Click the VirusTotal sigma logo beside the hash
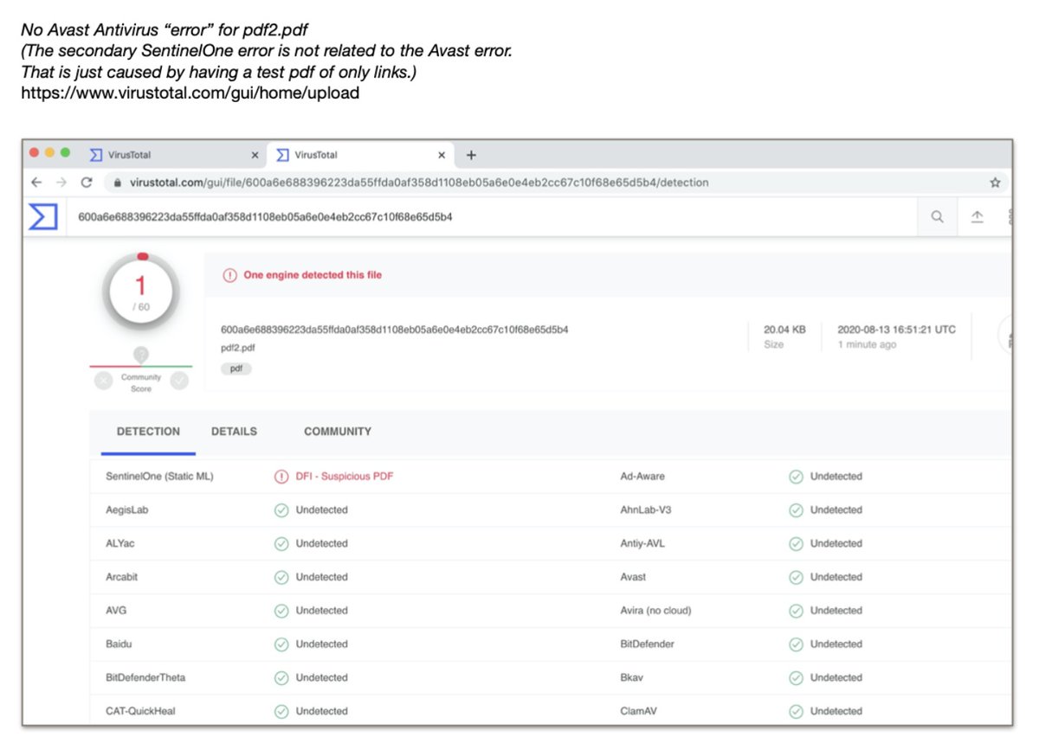1039x756 pixels. point(43,217)
